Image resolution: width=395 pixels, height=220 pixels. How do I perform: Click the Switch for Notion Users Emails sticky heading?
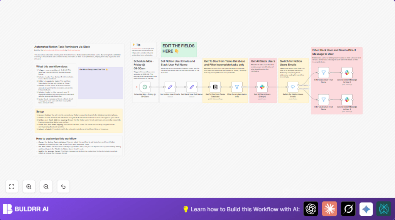pos(291,63)
